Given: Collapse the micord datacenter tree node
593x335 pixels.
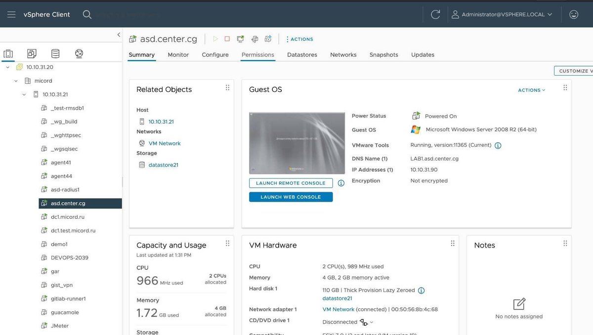Looking at the screenshot, I should point(16,81).
